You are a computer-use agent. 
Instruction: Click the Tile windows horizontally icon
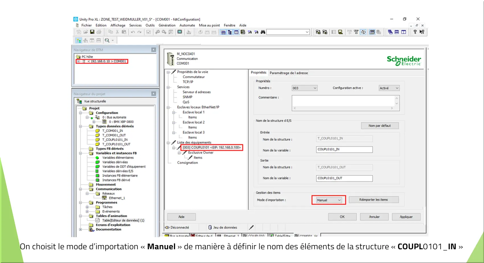(x=397, y=32)
